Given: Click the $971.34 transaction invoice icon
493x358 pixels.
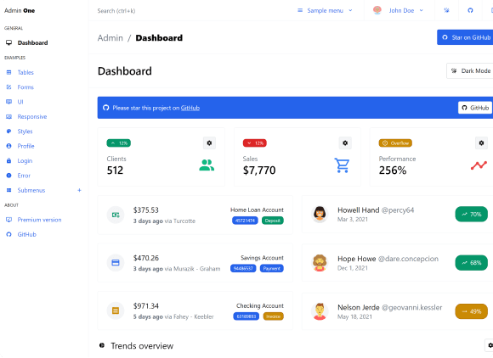Looking at the screenshot, I should point(116,310).
